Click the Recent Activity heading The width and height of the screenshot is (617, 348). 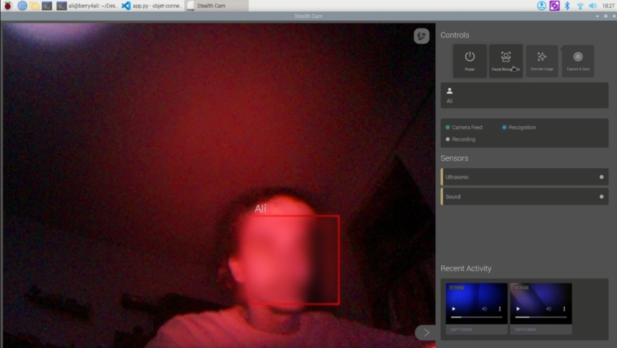tap(466, 268)
